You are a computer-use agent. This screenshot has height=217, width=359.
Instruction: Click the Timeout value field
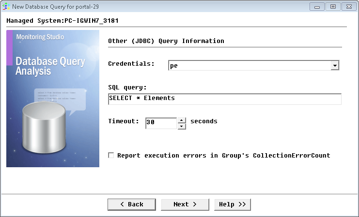point(161,123)
